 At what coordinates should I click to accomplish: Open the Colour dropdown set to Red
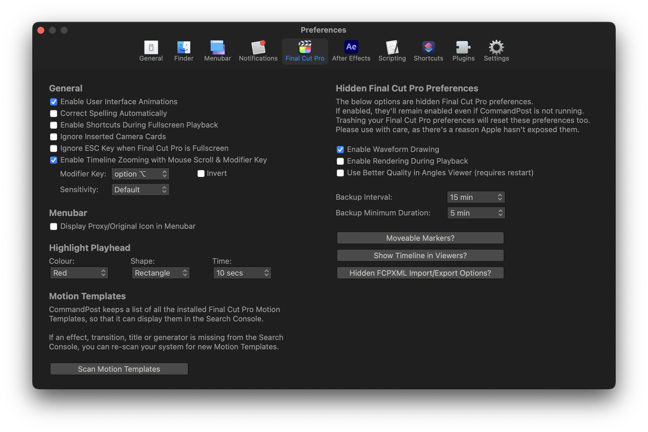click(x=79, y=273)
